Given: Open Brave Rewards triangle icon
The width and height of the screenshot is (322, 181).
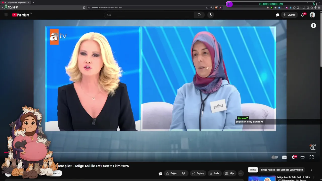Looking at the screenshot, I should (x=220, y=8).
